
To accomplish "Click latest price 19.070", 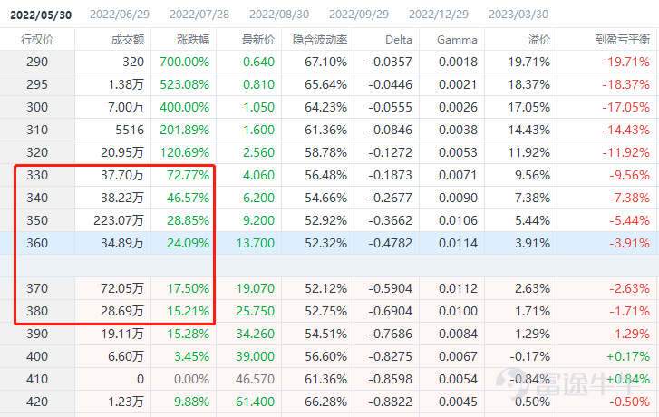I will [256, 289].
